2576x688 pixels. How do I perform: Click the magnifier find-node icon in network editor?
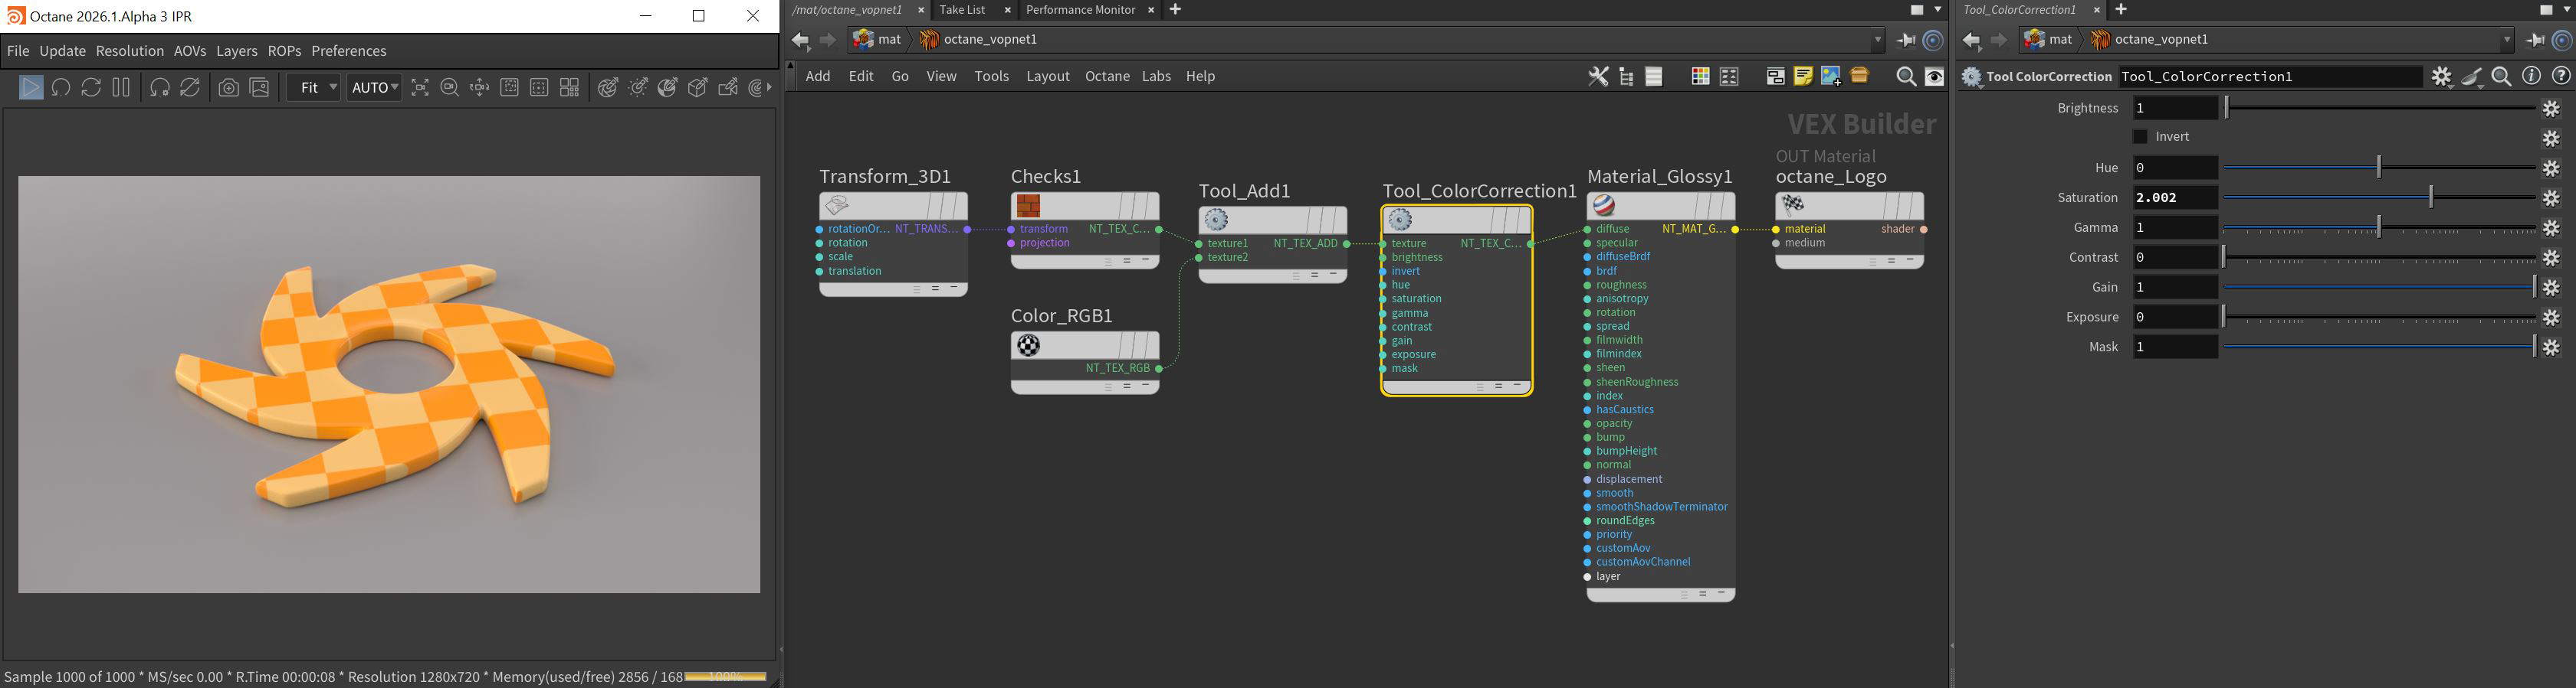(1906, 77)
